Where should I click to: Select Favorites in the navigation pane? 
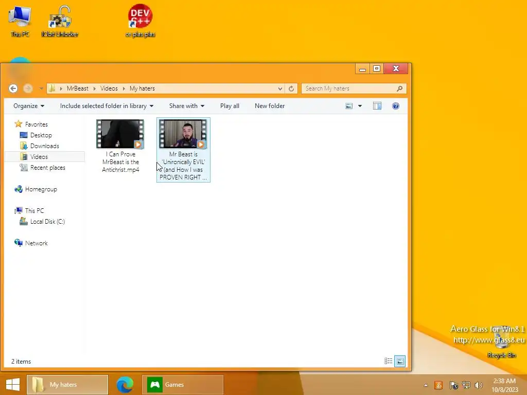(x=37, y=124)
